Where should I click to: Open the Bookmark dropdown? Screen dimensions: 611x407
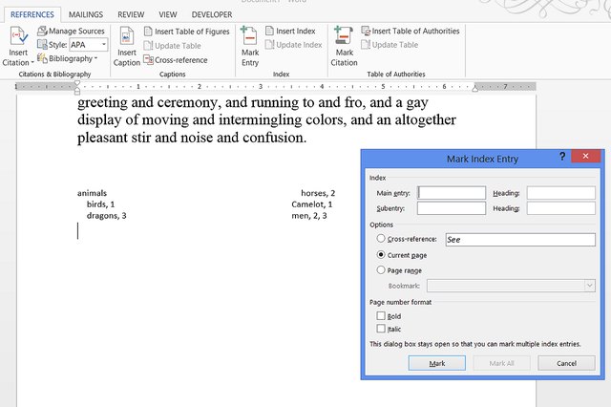pos(590,286)
